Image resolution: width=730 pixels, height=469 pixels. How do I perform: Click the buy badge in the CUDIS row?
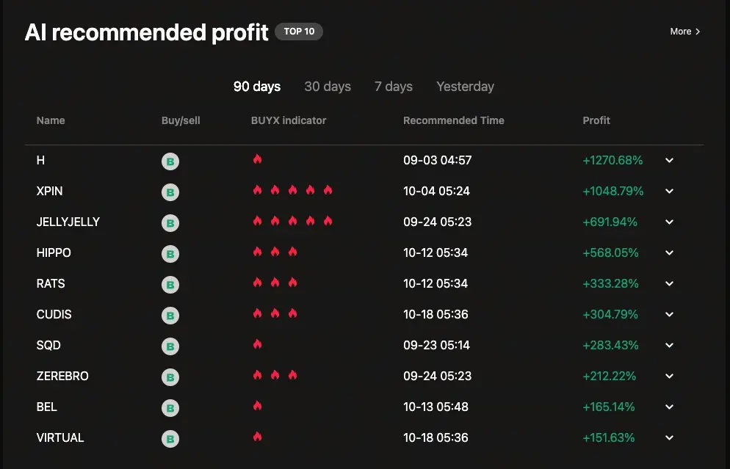coord(170,315)
